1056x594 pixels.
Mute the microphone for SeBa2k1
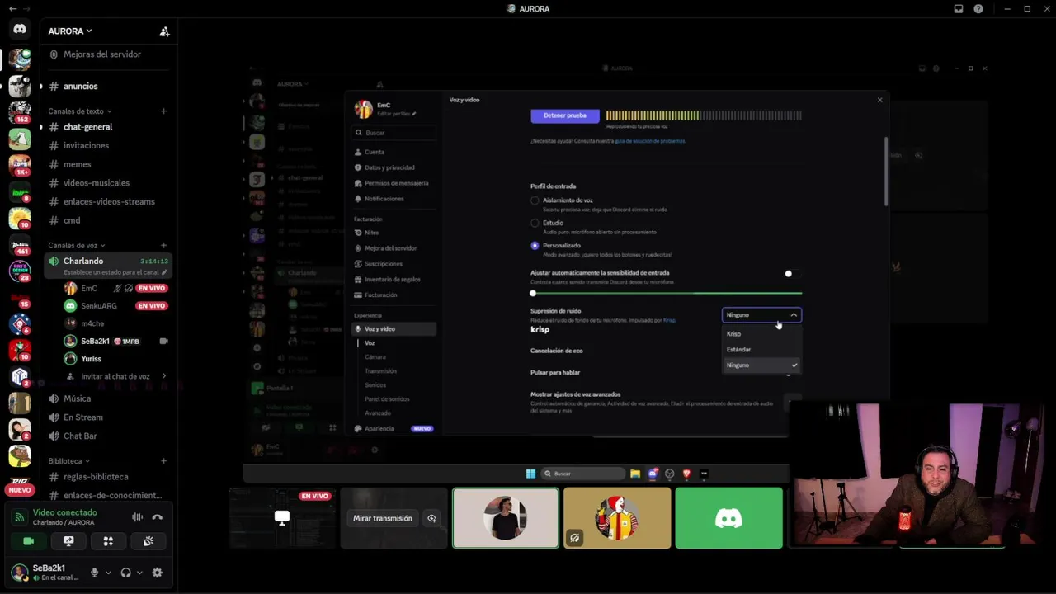click(94, 573)
